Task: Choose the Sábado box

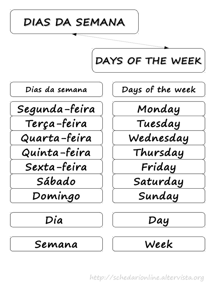Action: (x=56, y=181)
